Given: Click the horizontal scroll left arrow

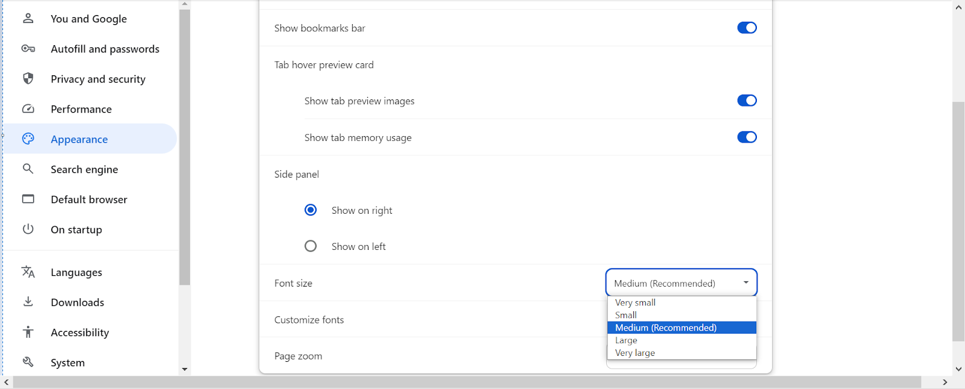Looking at the screenshot, I should (6, 382).
